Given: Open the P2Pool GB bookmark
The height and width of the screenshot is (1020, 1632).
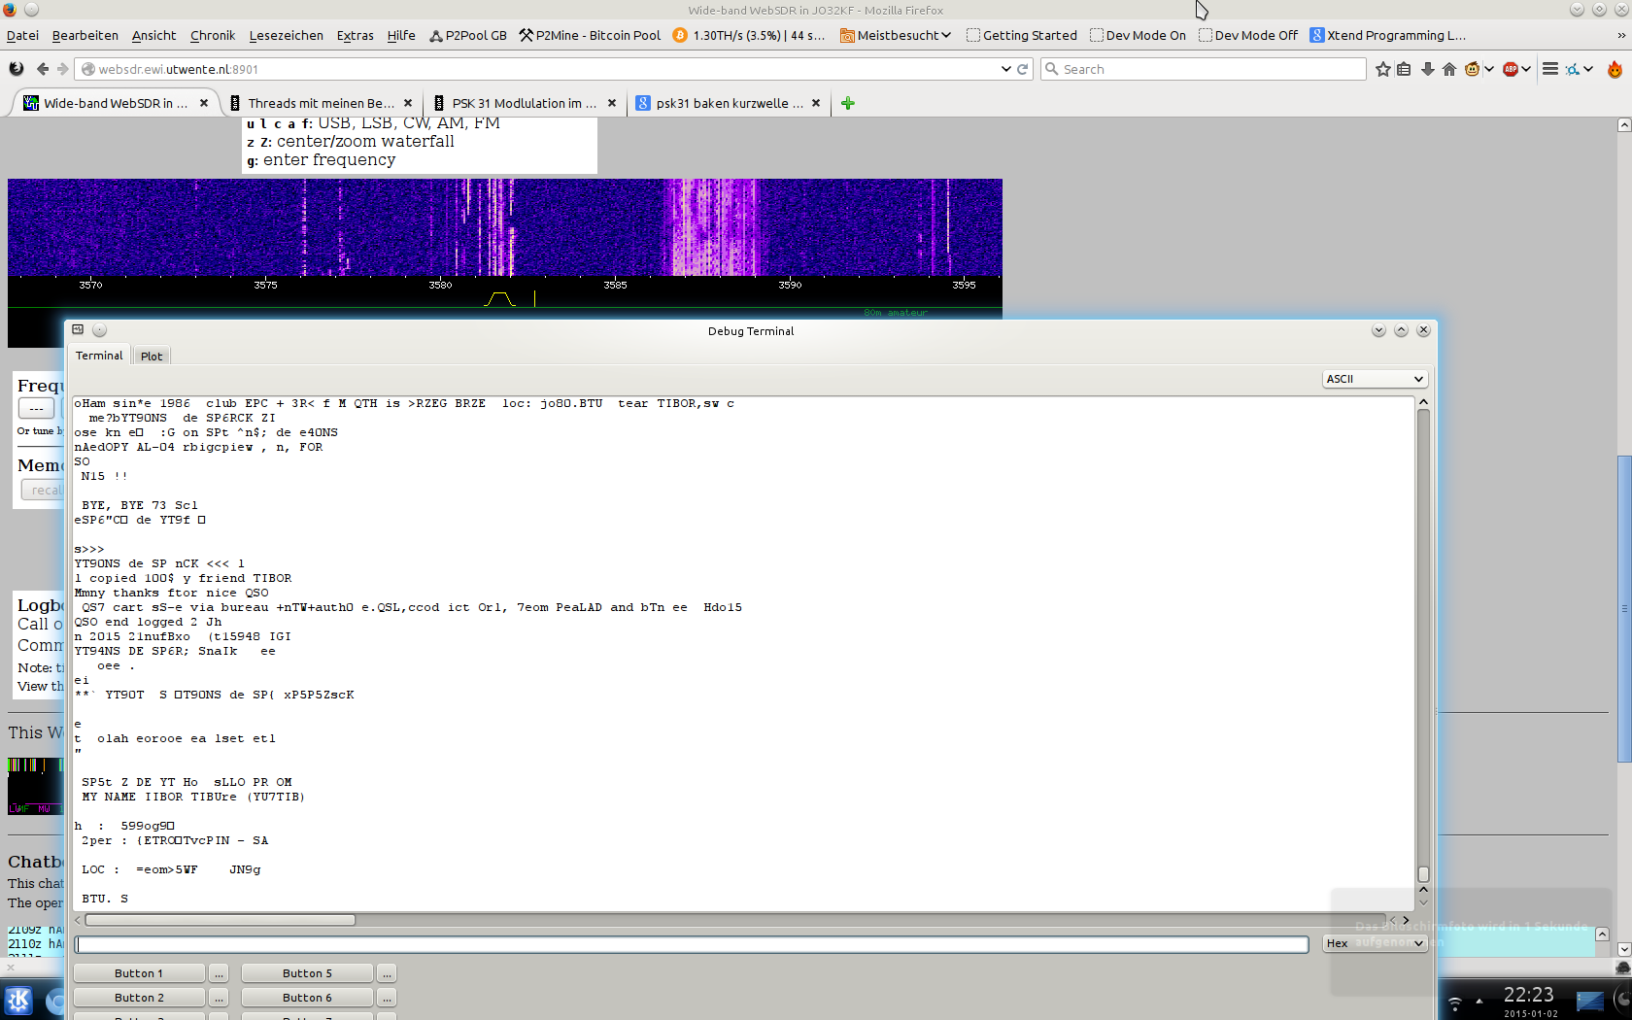Looking at the screenshot, I should click(x=468, y=35).
